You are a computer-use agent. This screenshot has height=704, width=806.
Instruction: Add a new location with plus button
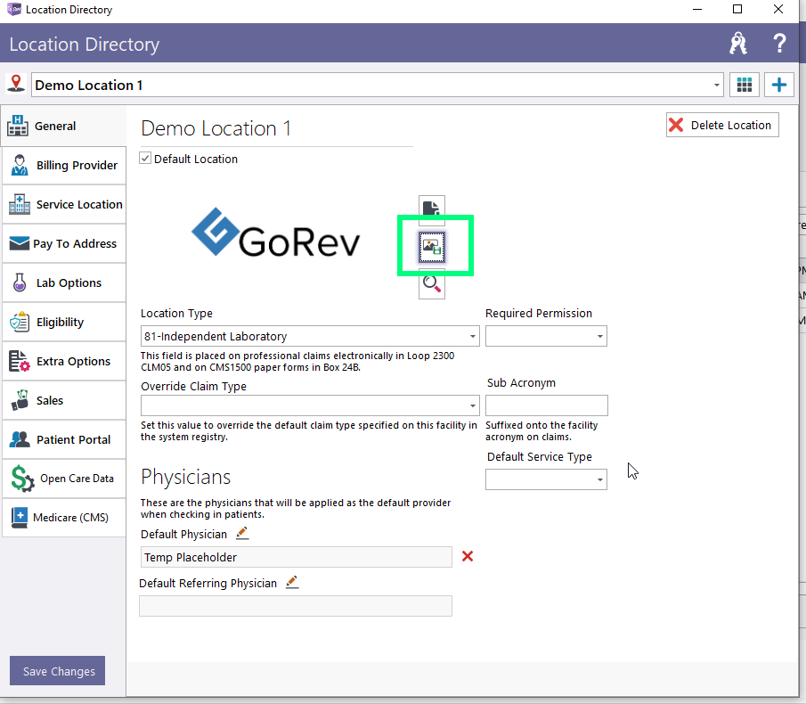tap(778, 85)
